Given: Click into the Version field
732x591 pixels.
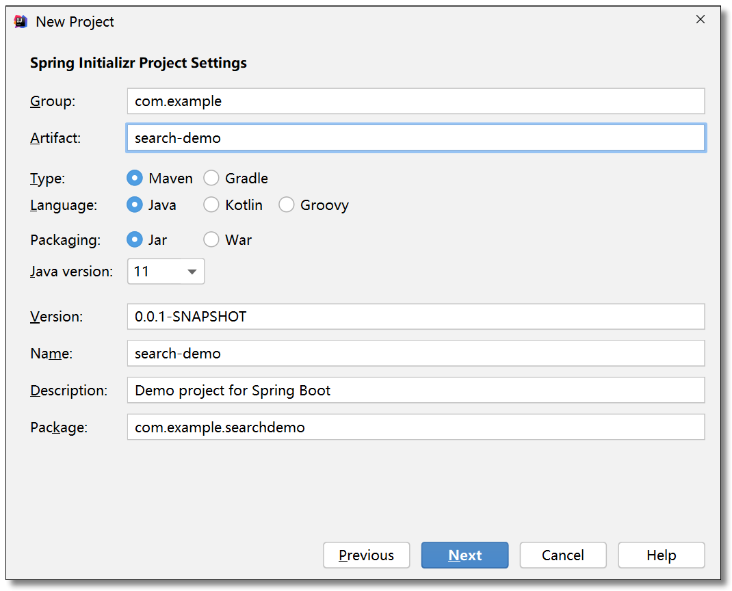Looking at the screenshot, I should (x=415, y=317).
